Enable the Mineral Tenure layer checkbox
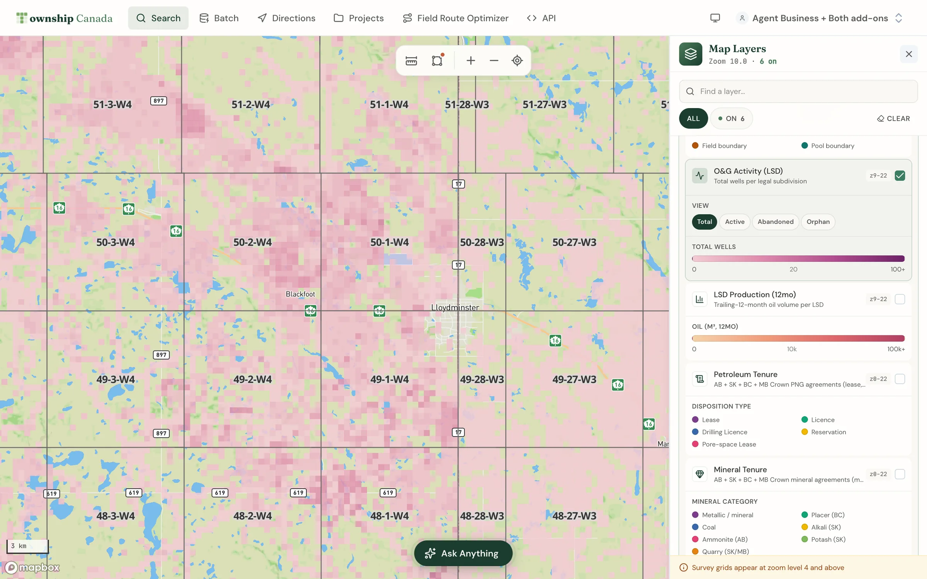Screen dimensions: 927x579 tap(900, 474)
